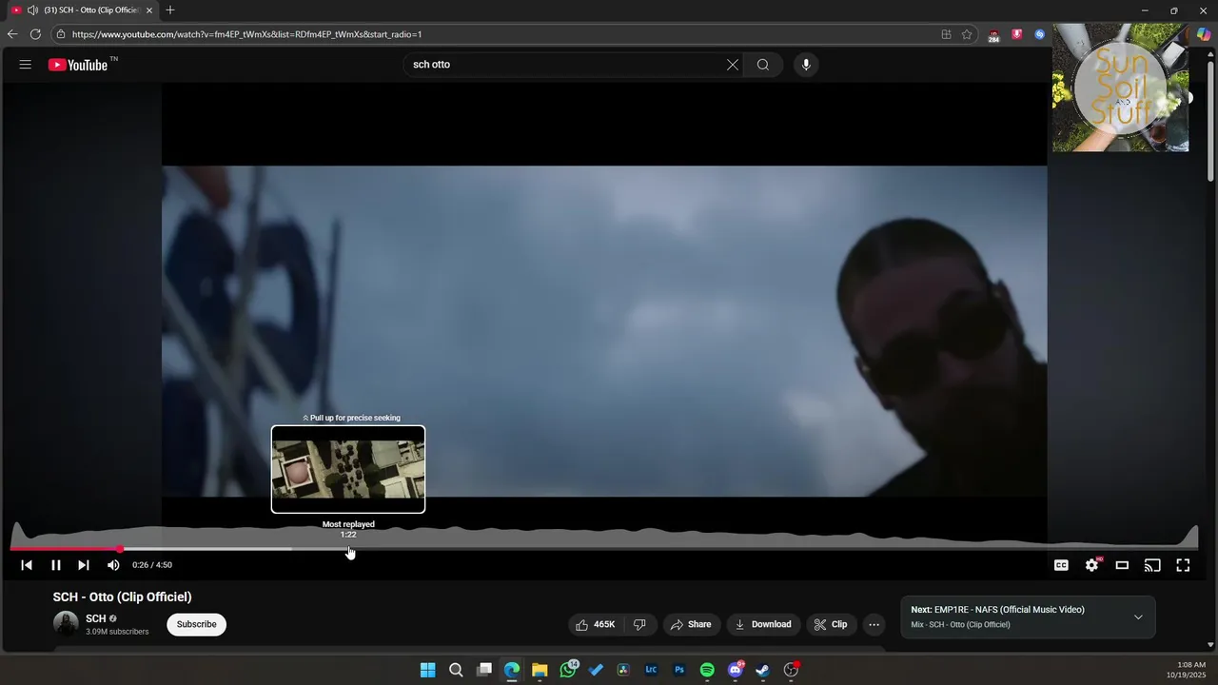Open the SCH channel name link
Viewport: 1218px width, 685px height.
point(95,618)
